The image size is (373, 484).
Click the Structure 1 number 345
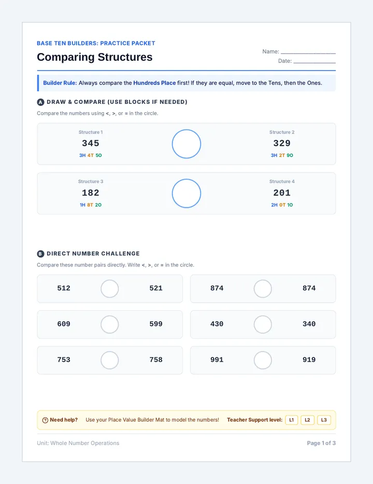tap(91, 143)
